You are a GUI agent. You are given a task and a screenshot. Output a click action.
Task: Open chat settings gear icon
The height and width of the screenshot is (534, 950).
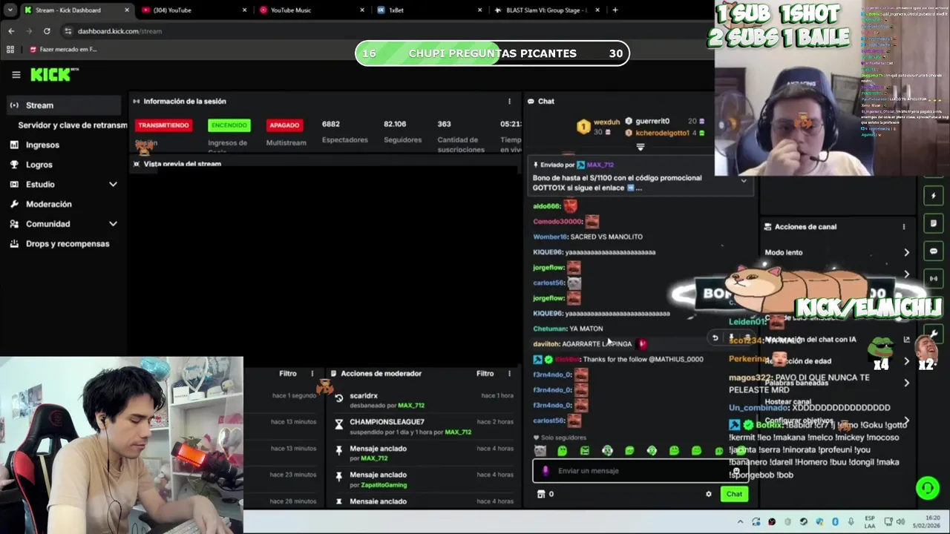pos(708,494)
